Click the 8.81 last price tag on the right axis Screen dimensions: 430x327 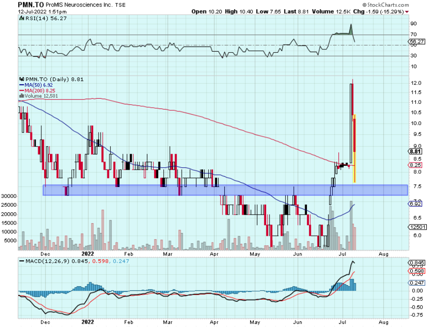pos(416,152)
